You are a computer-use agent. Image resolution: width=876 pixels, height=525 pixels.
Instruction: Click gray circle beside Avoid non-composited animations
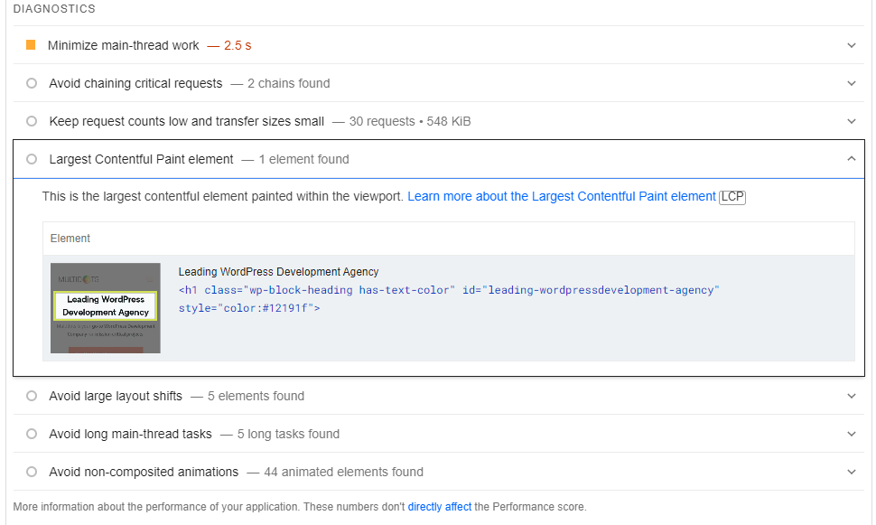tap(32, 472)
